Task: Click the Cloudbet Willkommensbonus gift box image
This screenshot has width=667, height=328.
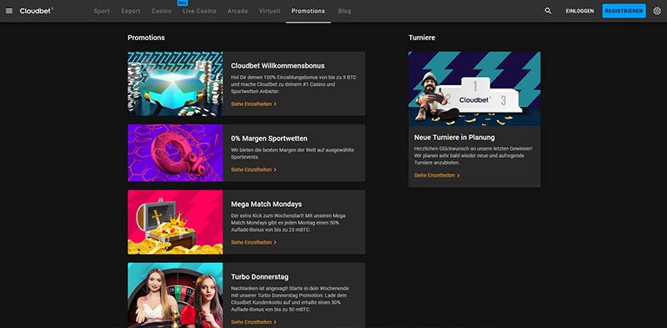Action: [x=175, y=84]
